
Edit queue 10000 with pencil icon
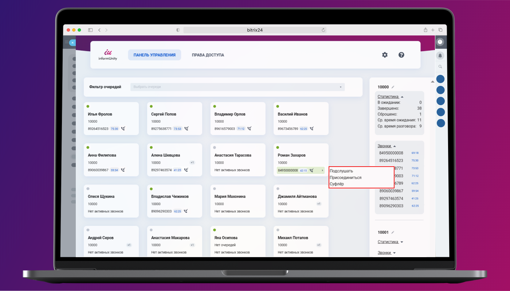[393, 87]
